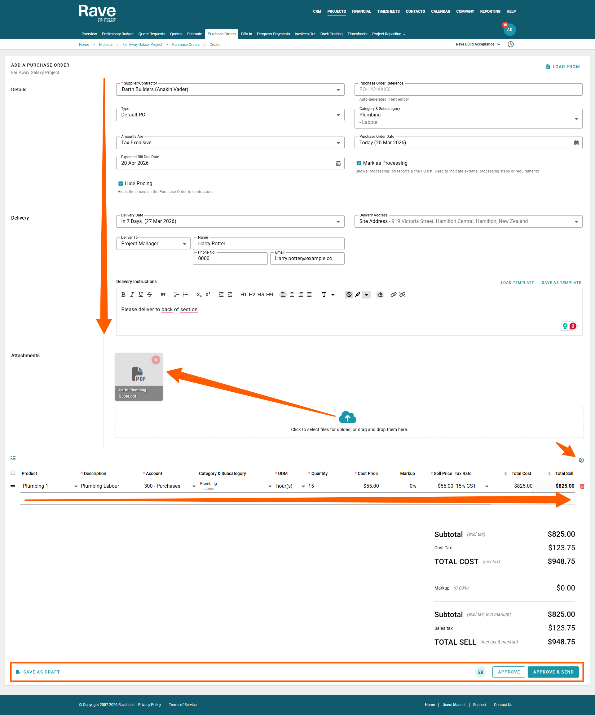This screenshot has width=595, height=715.
Task: Open the FINANCIAL menu
Action: click(x=361, y=11)
